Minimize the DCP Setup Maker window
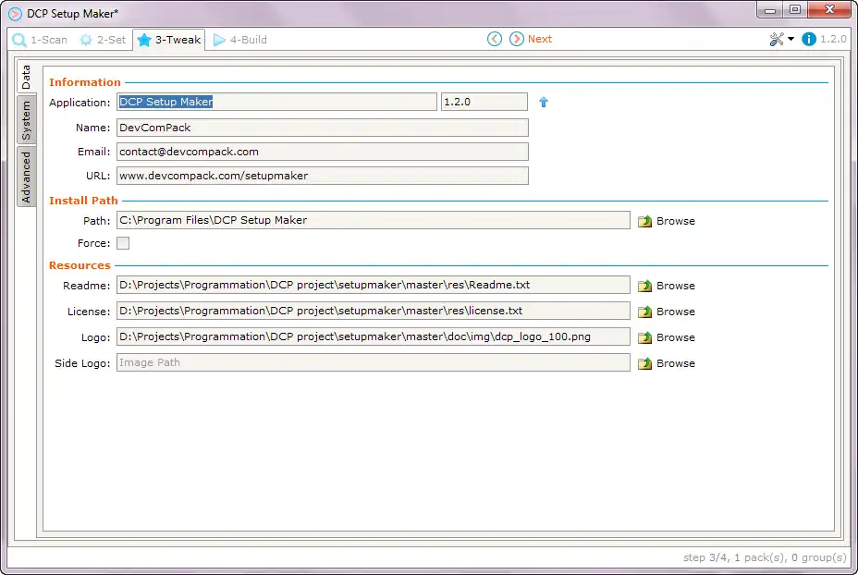 point(770,10)
